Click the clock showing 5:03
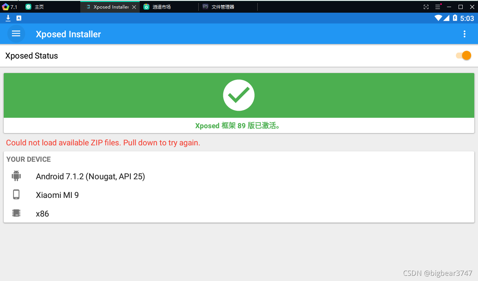This screenshot has width=478, height=281. [x=467, y=18]
